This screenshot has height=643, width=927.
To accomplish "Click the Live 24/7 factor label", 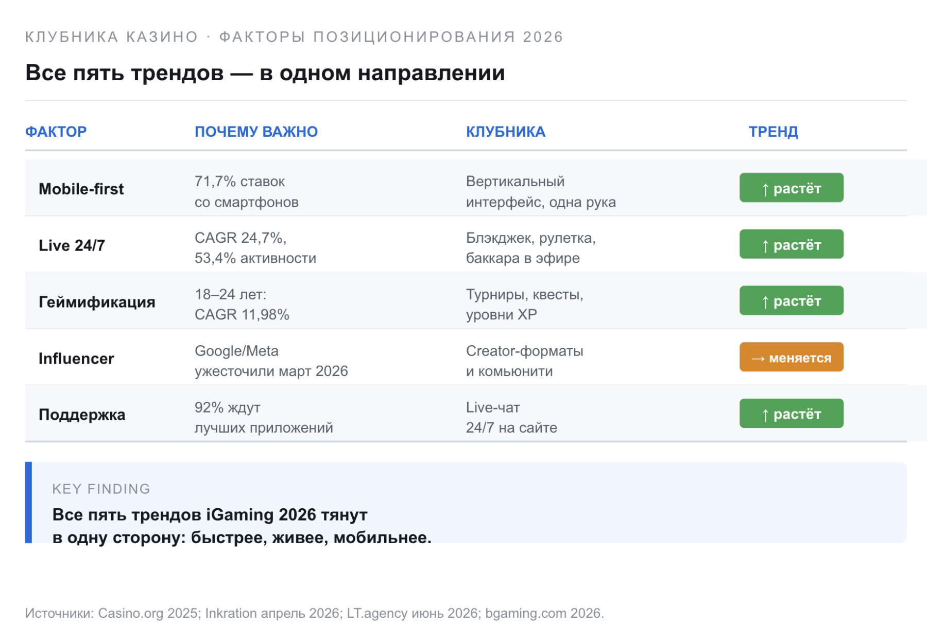I will click(72, 245).
